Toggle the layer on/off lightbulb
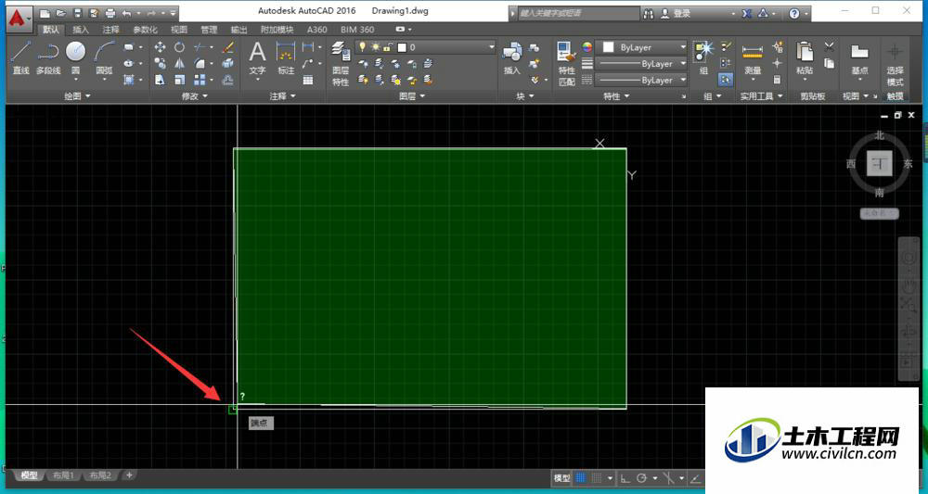Viewport: 928px width, 494px height. click(x=363, y=46)
